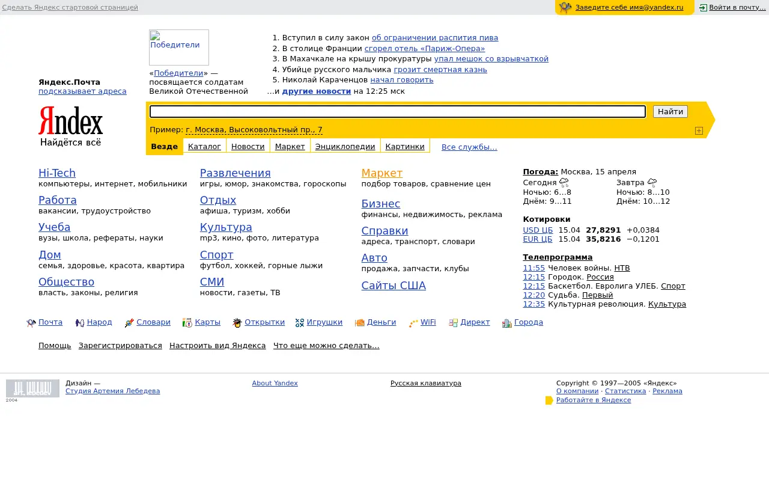Click the Найти search button
Viewport: 769px width, 481px height.
pos(670,112)
